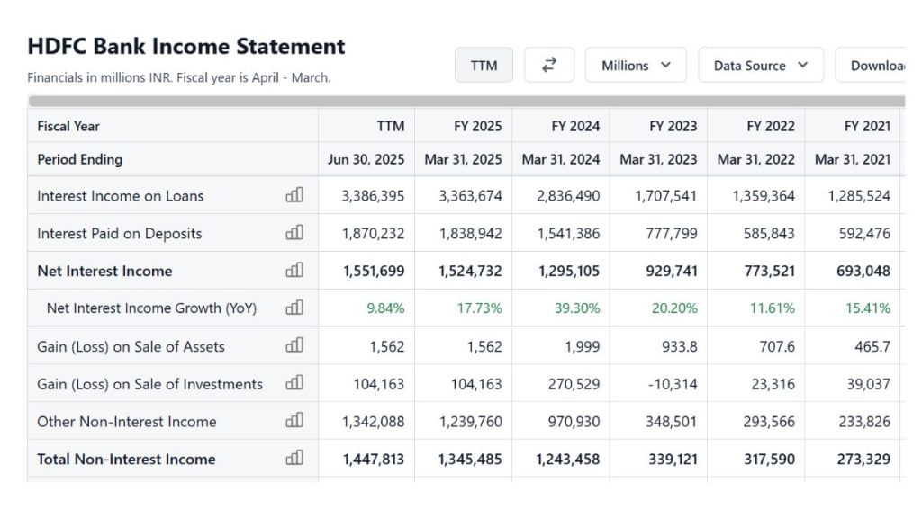Click the 270,529 value
The image size is (922, 518).
point(574,384)
